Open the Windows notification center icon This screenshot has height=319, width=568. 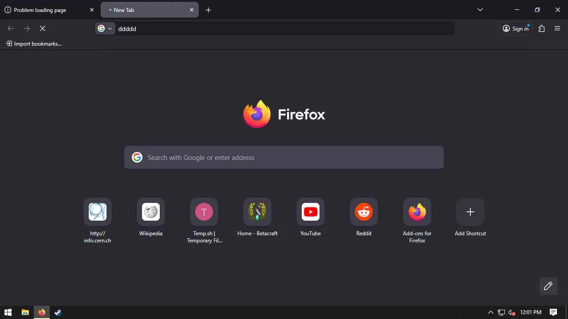click(553, 312)
